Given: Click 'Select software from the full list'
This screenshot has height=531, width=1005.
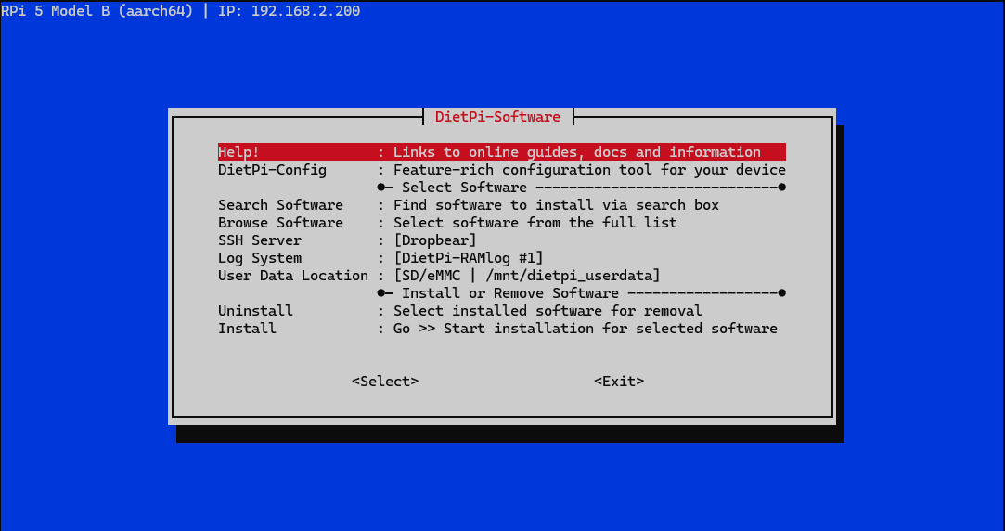Looking at the screenshot, I should click(535, 223).
